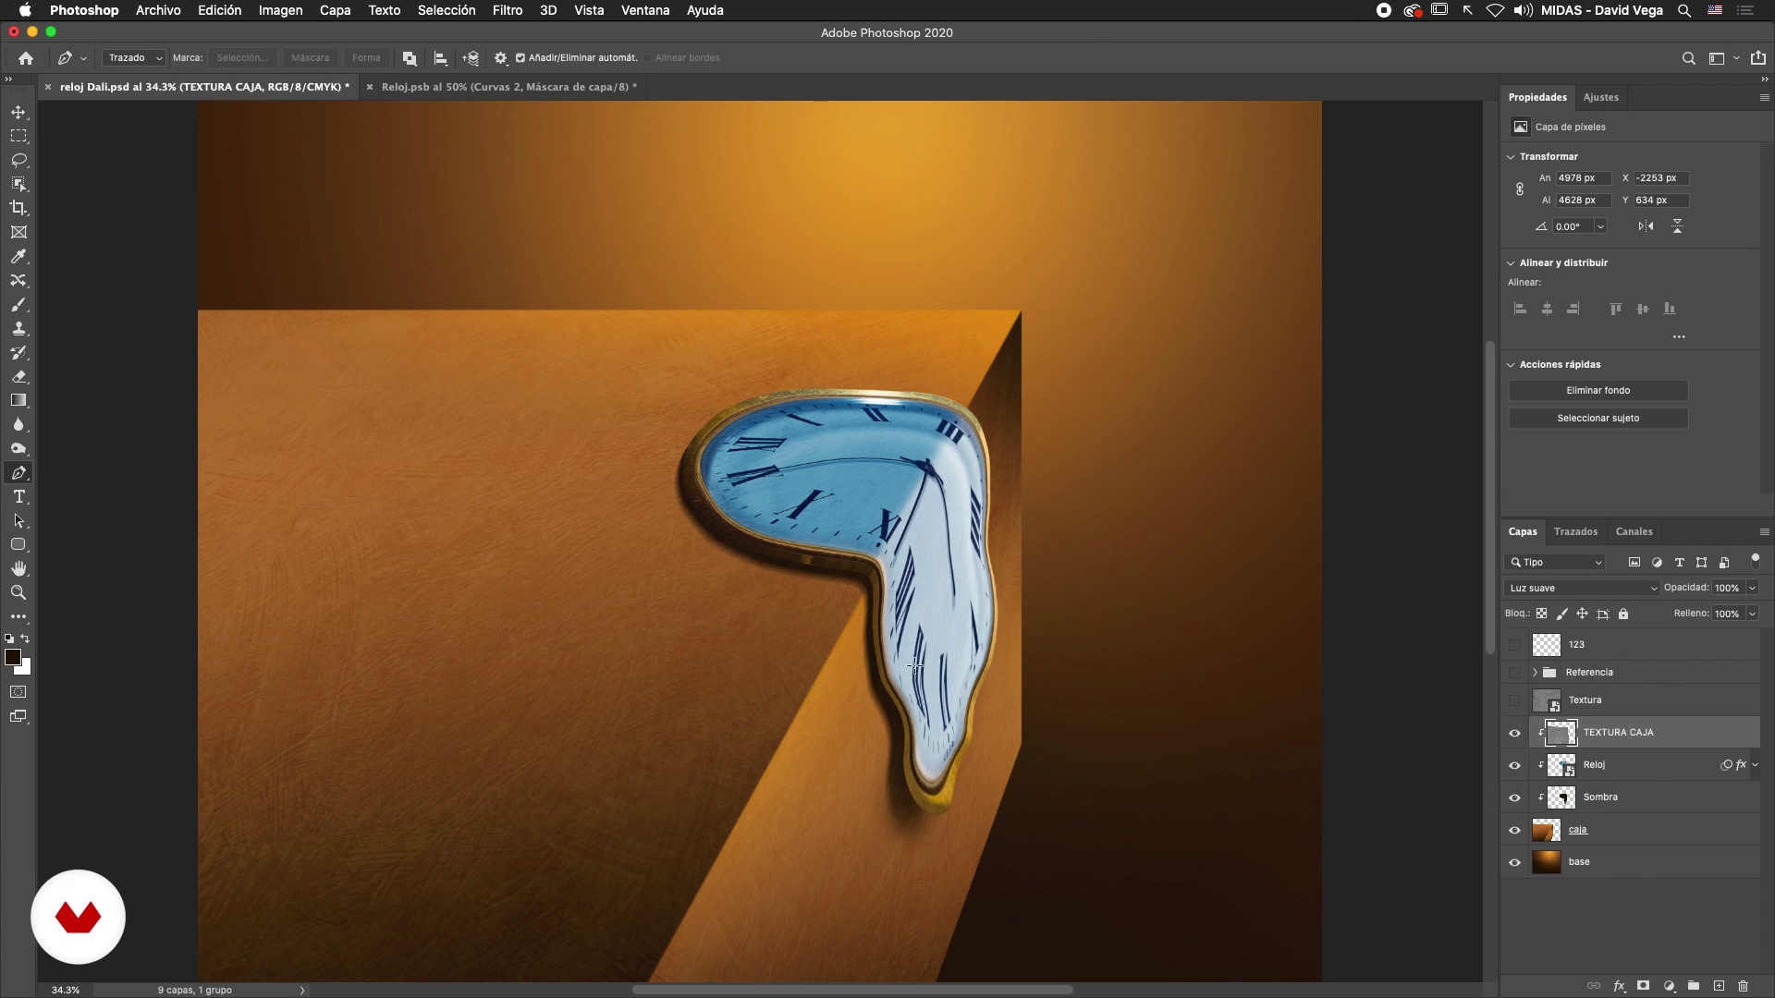Click the Seleccionar sujeto button

1598,419
